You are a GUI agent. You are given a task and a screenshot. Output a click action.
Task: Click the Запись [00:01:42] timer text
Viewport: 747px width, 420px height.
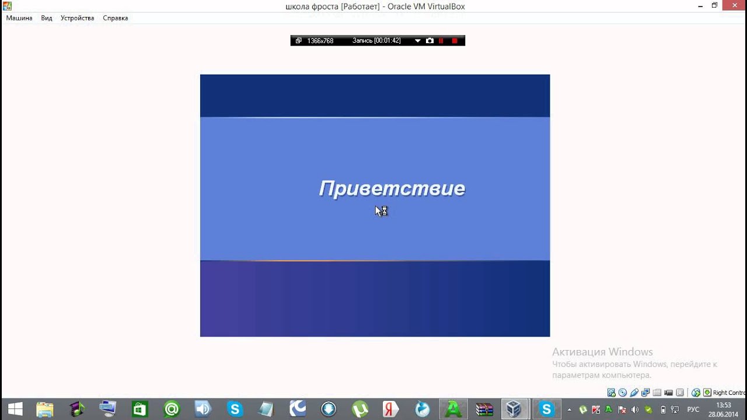[x=376, y=41]
